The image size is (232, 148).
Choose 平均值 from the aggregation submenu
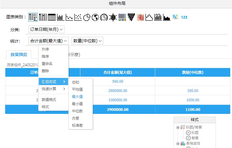(x=77, y=89)
